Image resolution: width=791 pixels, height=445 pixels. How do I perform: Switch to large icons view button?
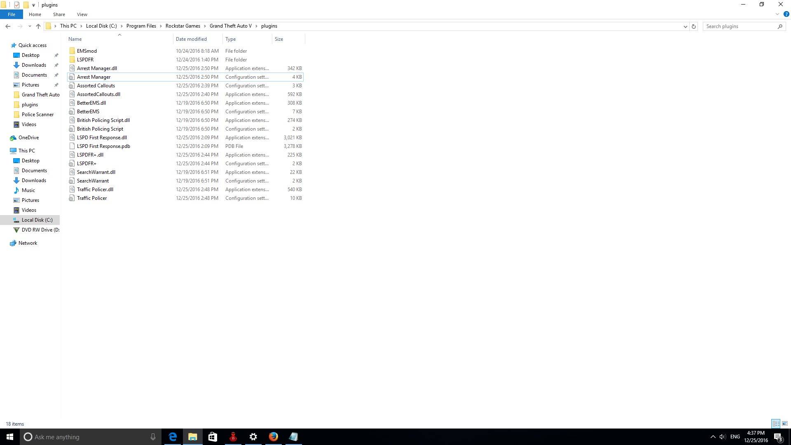(785, 424)
